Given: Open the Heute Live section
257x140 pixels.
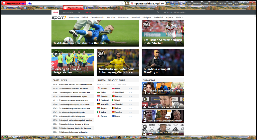Looking at the screenshot, I should click(x=74, y=18).
